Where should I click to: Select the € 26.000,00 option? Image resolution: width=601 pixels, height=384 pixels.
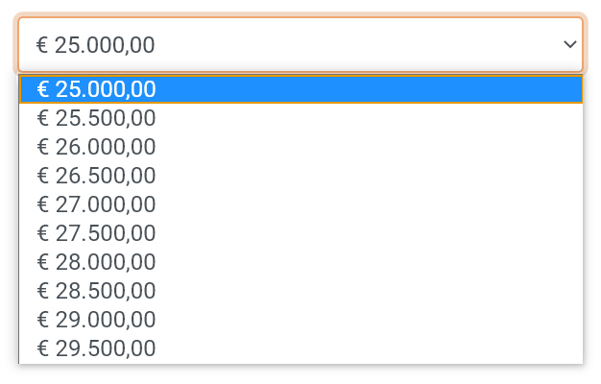300,147
